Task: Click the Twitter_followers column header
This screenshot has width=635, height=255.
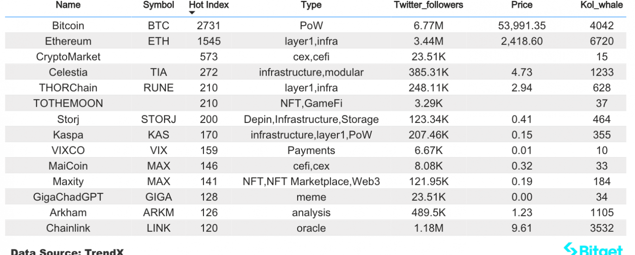Action: pos(428,5)
